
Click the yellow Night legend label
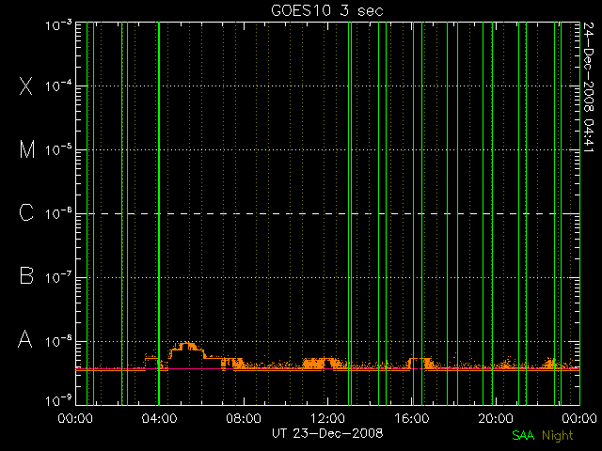[x=558, y=436]
